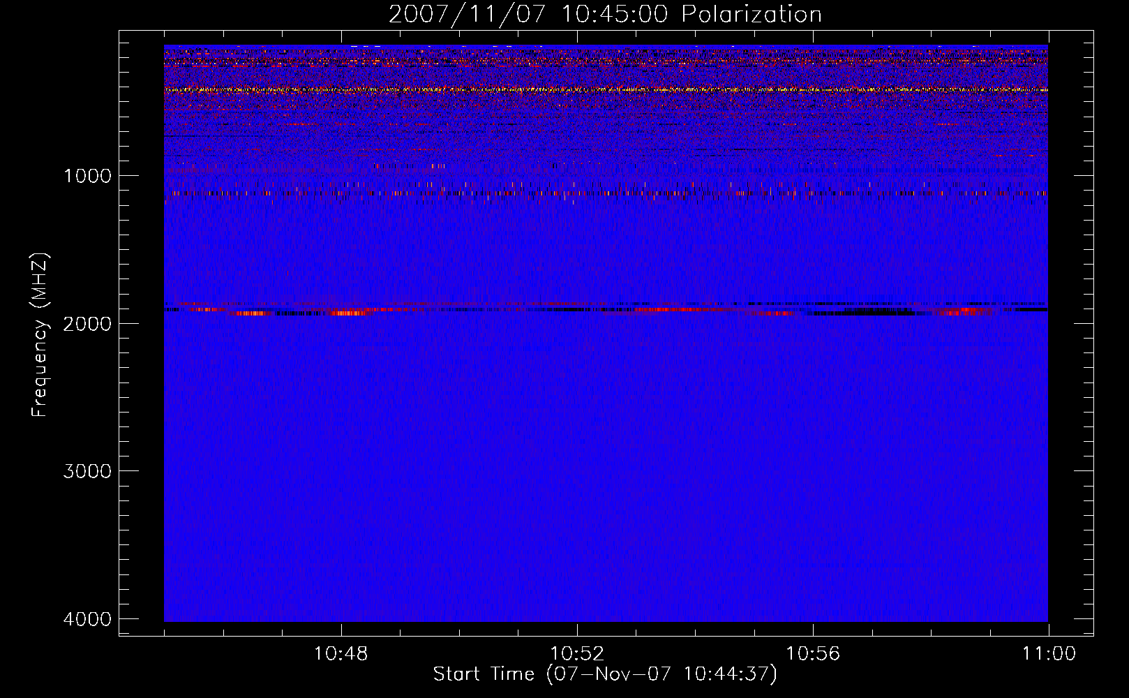Click the 10:52 time tick label
The image size is (1129, 698).
click(577, 654)
